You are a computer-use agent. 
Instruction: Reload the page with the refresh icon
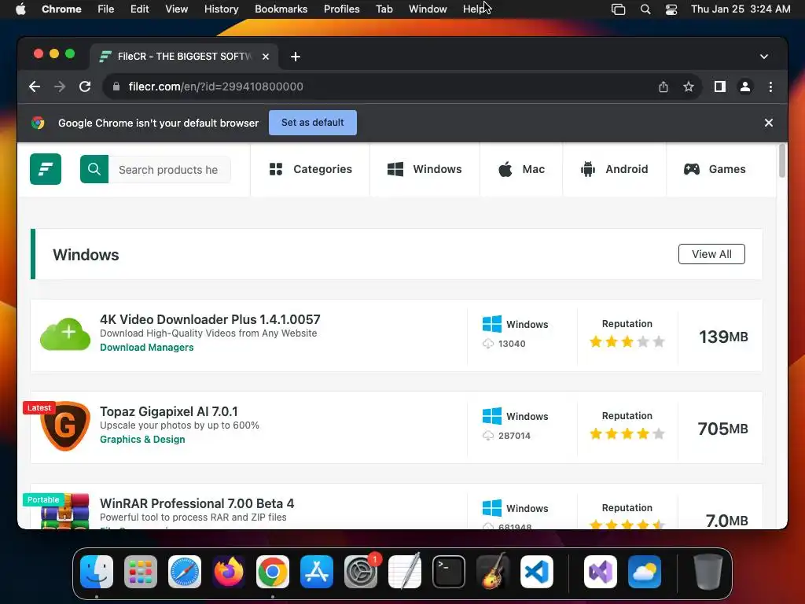pyautogui.click(x=85, y=87)
